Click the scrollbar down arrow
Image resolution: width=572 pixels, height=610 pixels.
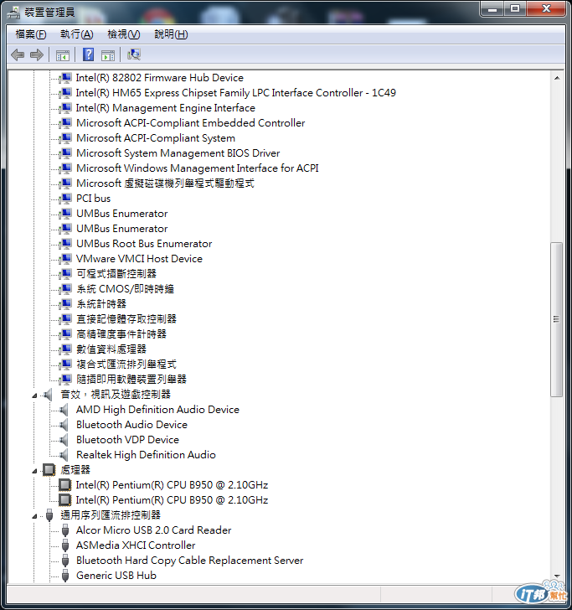pyautogui.click(x=557, y=576)
